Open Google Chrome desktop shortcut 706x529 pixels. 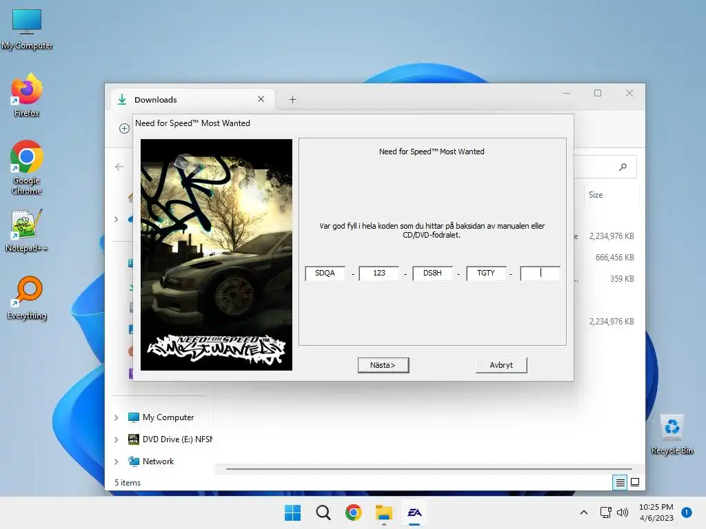click(27, 167)
